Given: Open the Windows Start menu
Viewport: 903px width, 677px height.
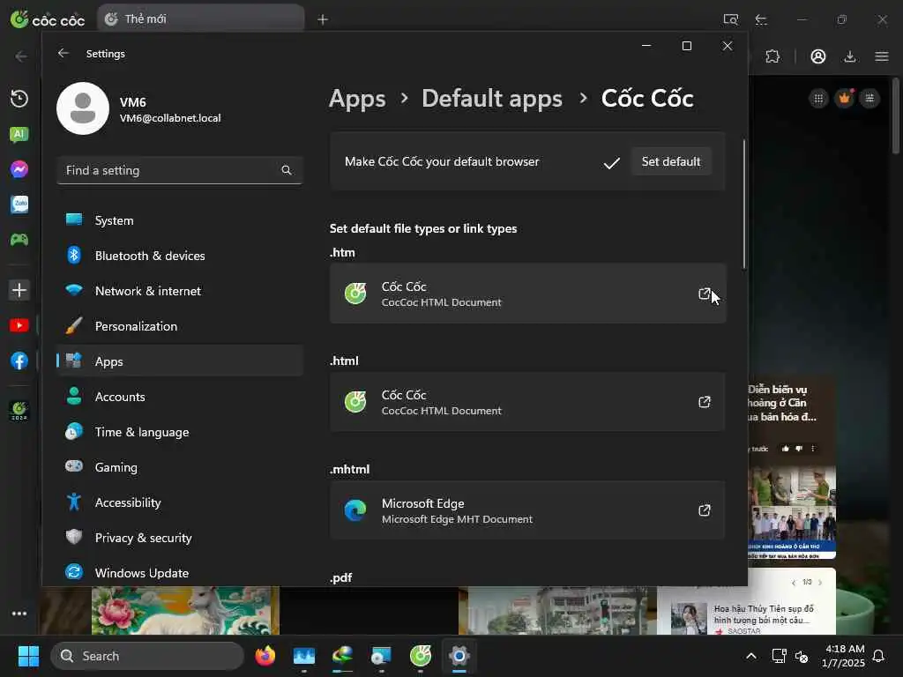Looking at the screenshot, I should 28,656.
